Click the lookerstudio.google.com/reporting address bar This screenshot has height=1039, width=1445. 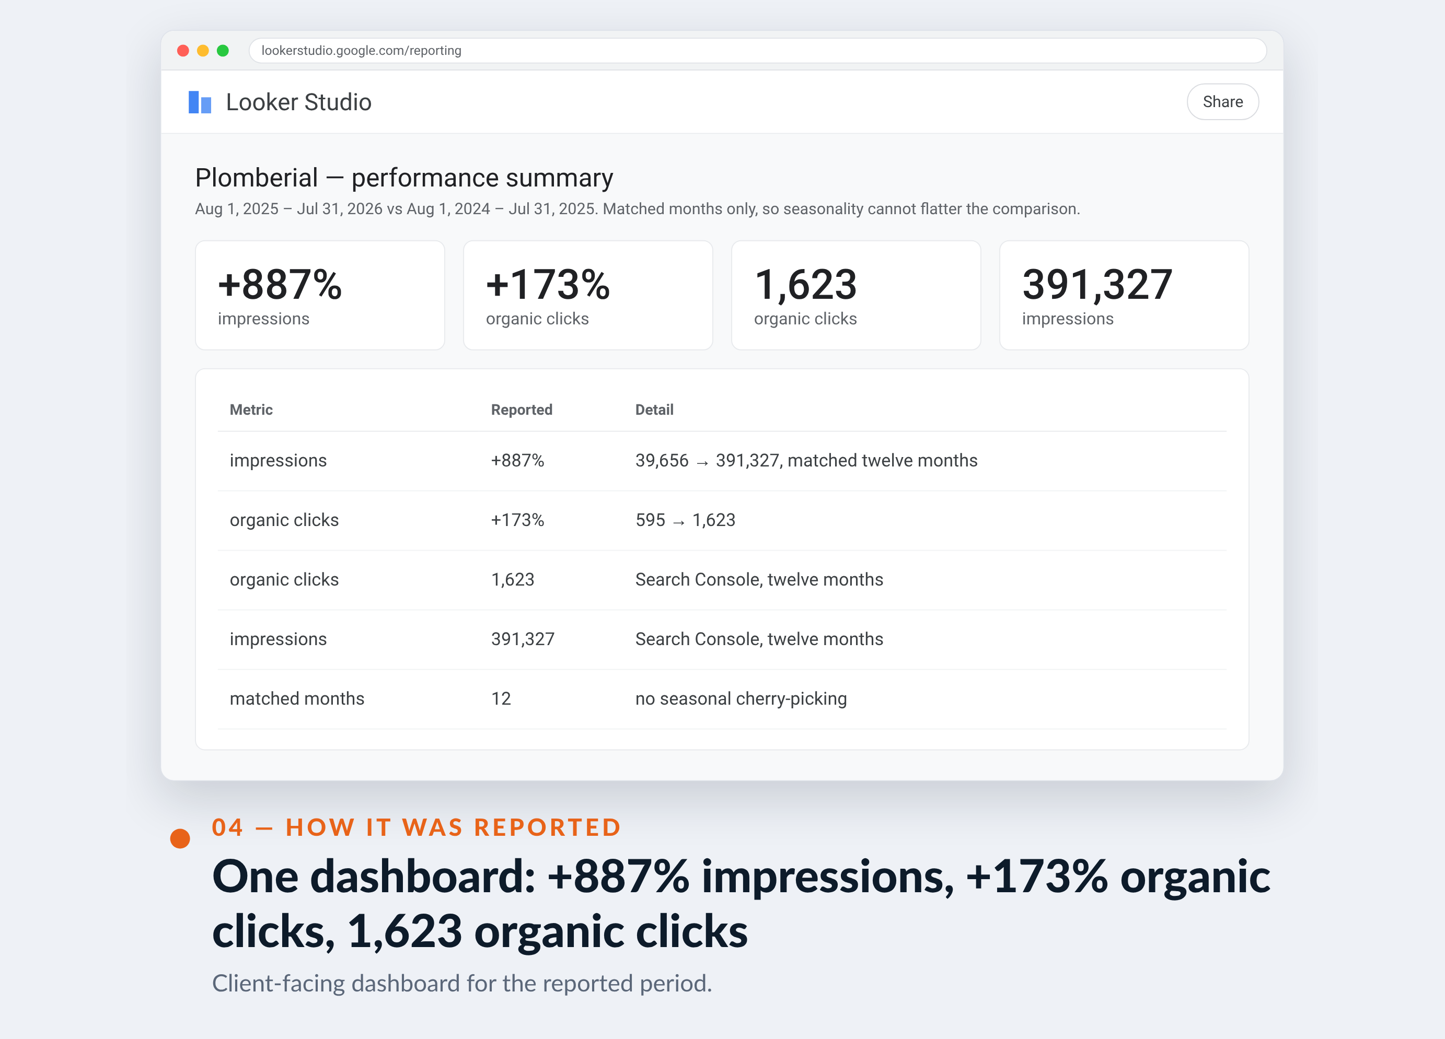click(x=757, y=50)
